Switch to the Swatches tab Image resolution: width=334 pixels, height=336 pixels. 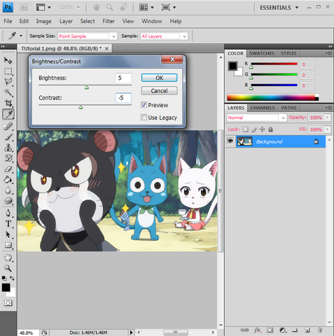(x=262, y=53)
